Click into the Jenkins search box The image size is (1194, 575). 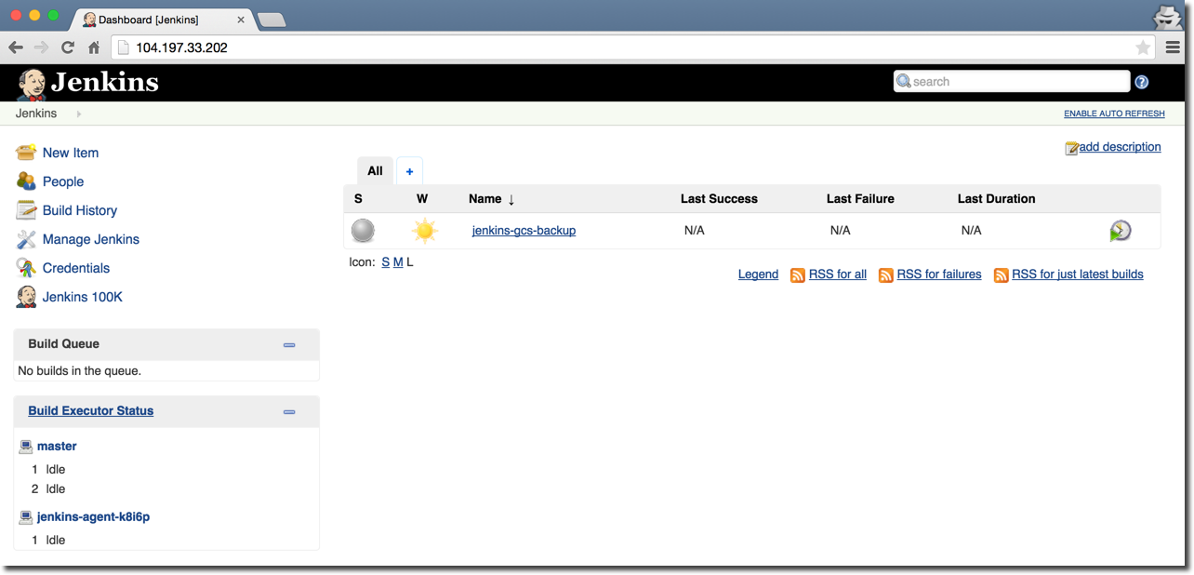tap(1012, 82)
